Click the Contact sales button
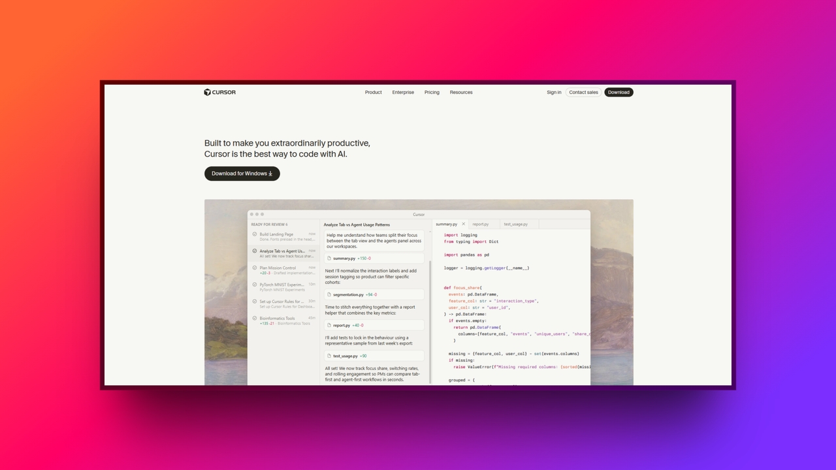836x470 pixels. pyautogui.click(x=583, y=92)
